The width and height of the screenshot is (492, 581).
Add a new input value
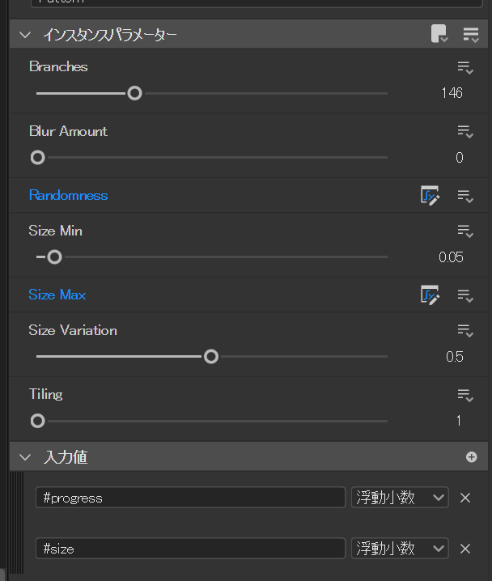click(x=472, y=457)
